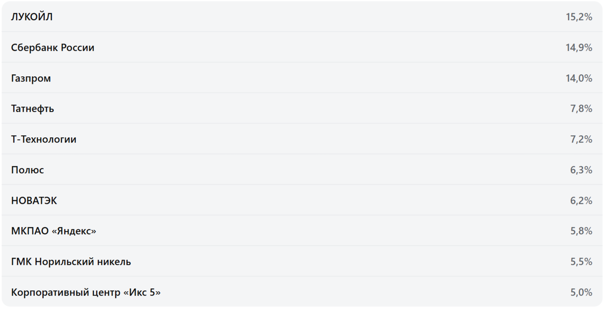This screenshot has height=309, width=604.
Task: Click the 6,2% share value
Action: (581, 201)
